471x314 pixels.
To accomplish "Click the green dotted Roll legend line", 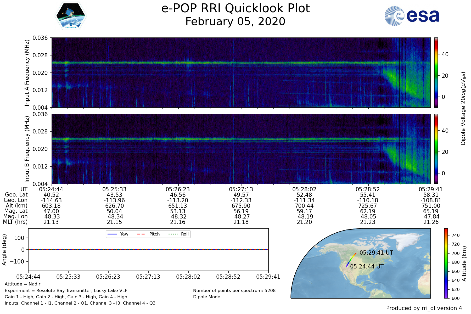I will pyautogui.click(x=173, y=234).
